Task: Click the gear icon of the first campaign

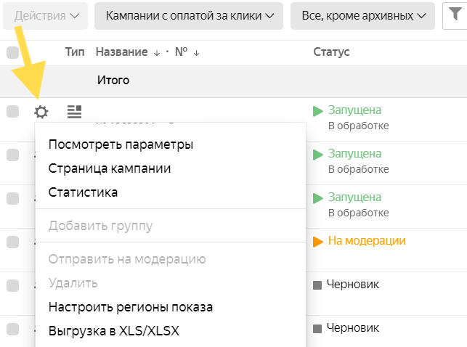Action: click(x=41, y=112)
